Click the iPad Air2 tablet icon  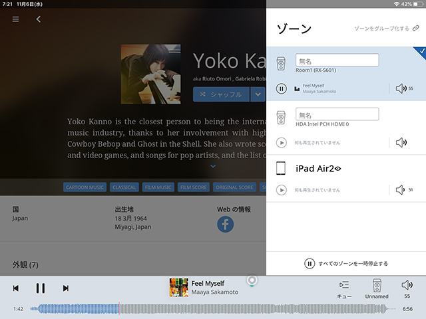coord(281,168)
